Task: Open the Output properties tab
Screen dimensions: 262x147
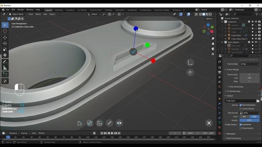Action: tap(219, 72)
